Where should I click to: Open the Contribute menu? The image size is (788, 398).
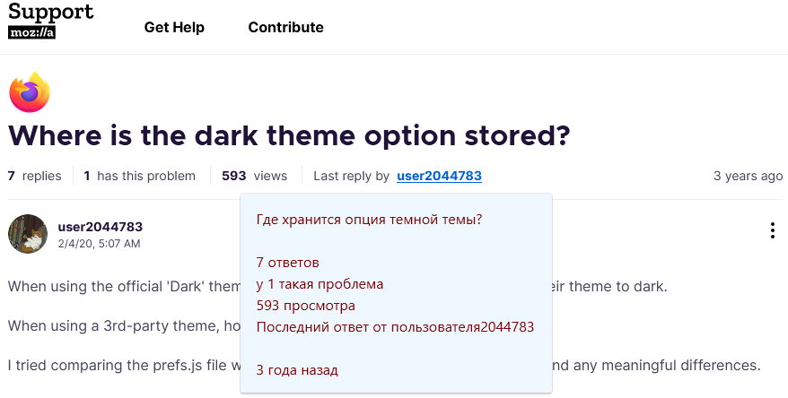point(286,27)
